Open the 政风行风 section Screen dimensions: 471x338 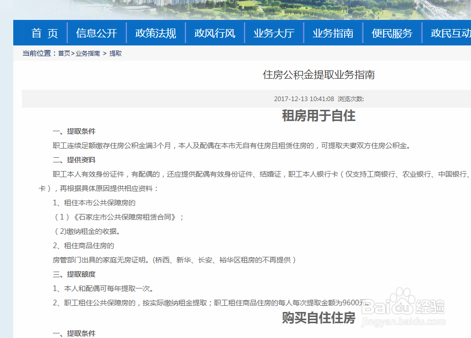coord(215,32)
